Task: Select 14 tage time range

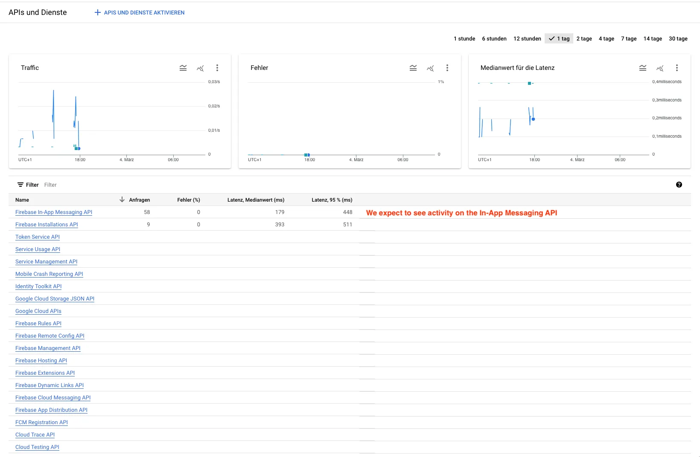Action: (653, 39)
